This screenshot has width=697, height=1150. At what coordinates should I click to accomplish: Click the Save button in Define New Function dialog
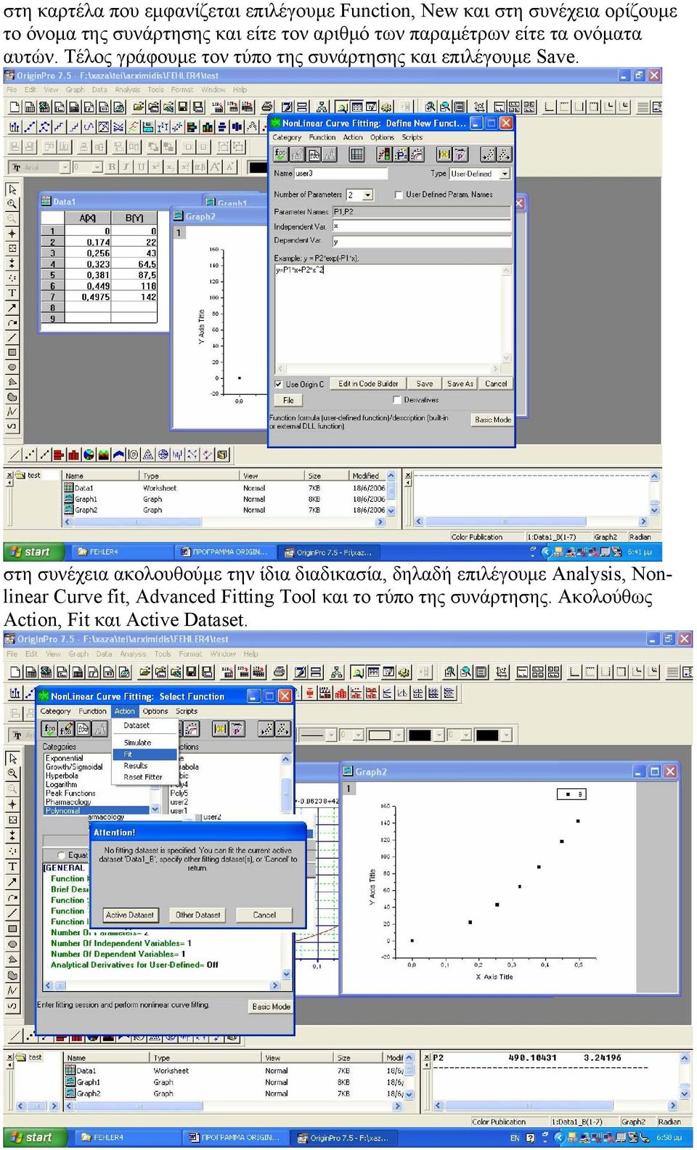point(425,384)
